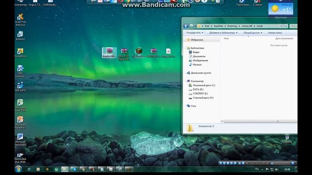Switch to the Explorer folder taskbar button
This screenshot has height=175, width=312.
[x=65, y=169]
